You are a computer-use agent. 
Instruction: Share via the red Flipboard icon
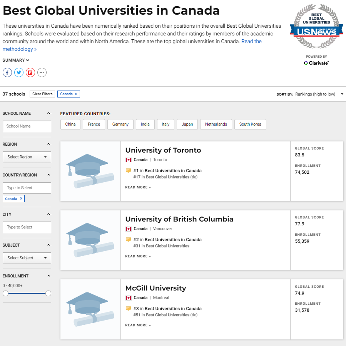(x=30, y=72)
